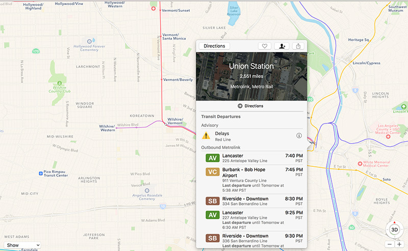Select Wilshire/Western station label
408x251 pixels.
tap(107, 128)
